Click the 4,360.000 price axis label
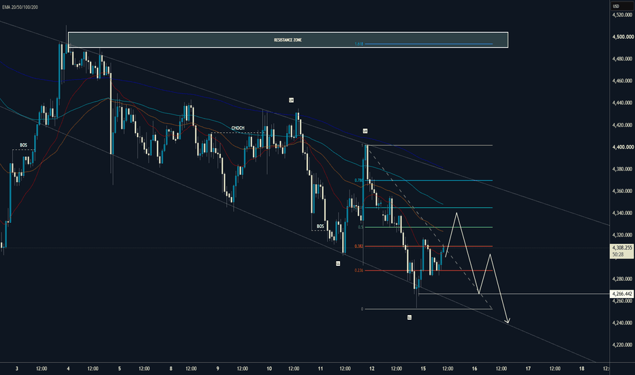 [623, 191]
